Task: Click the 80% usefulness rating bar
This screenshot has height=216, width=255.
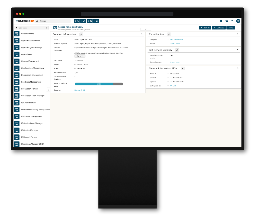Action: 99,84
